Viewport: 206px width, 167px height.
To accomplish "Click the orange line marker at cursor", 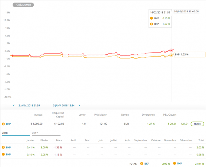I will [x=171, y=55].
